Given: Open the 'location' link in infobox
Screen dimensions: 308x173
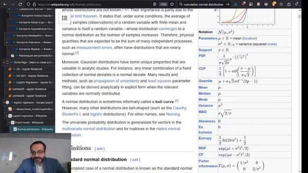Looking at the screenshot, I should tap(249, 38).
